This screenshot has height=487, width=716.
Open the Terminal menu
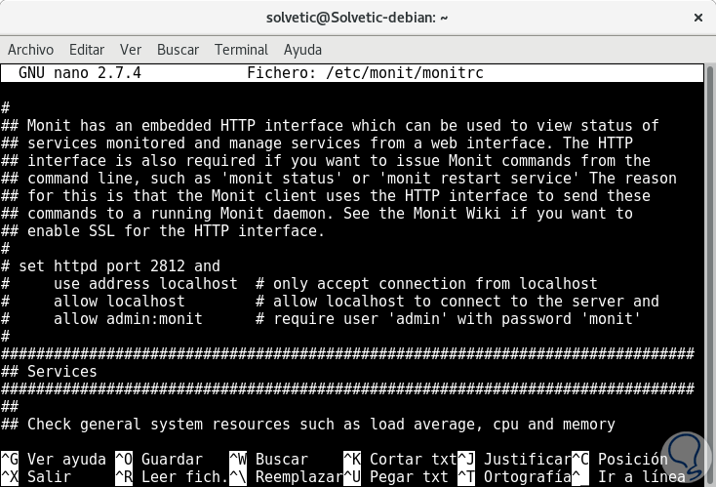[x=241, y=50]
